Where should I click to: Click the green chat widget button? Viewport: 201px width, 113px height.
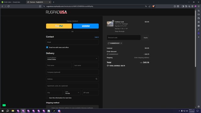pos(4,105)
